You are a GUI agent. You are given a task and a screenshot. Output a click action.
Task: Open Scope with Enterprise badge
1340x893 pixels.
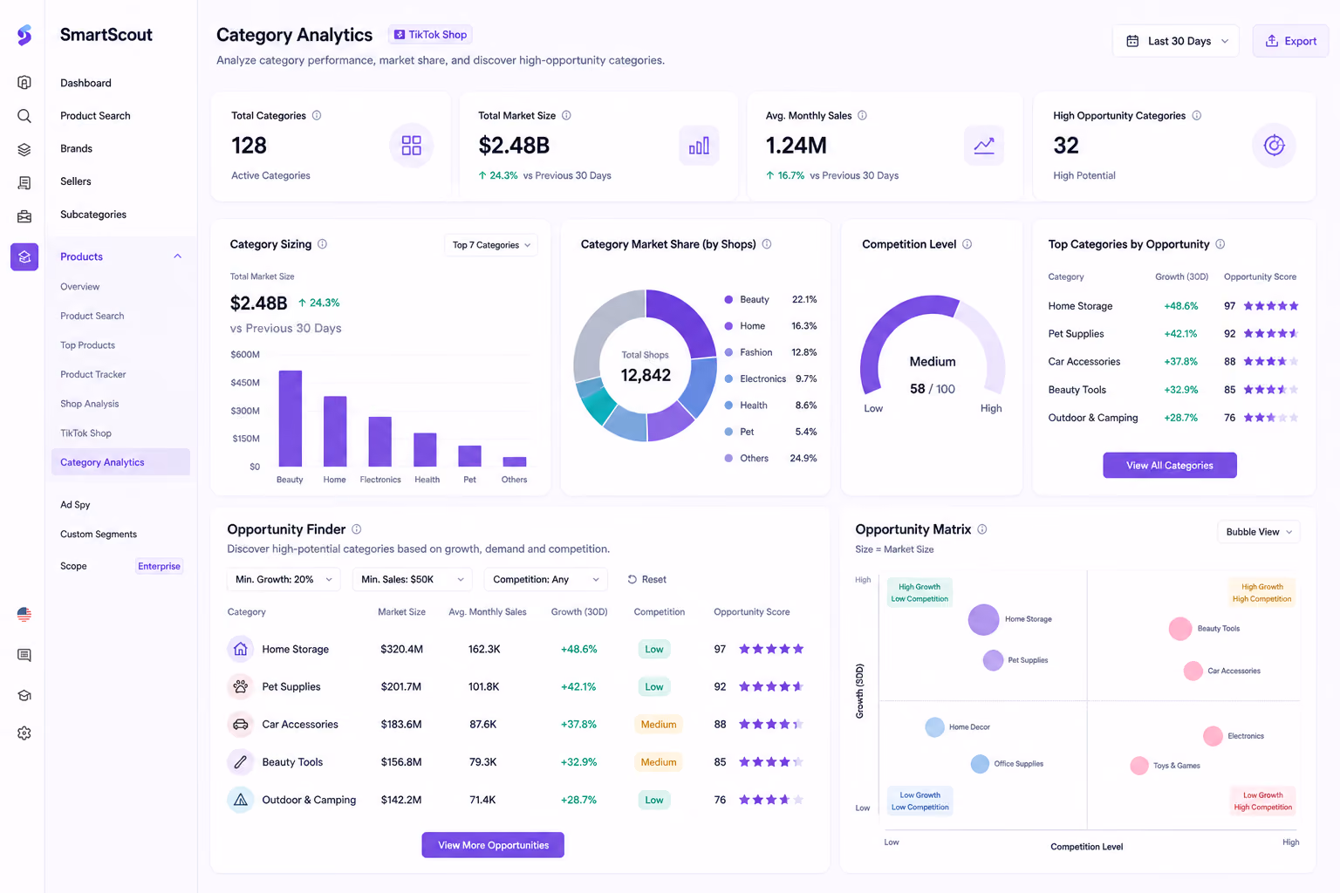(x=120, y=566)
